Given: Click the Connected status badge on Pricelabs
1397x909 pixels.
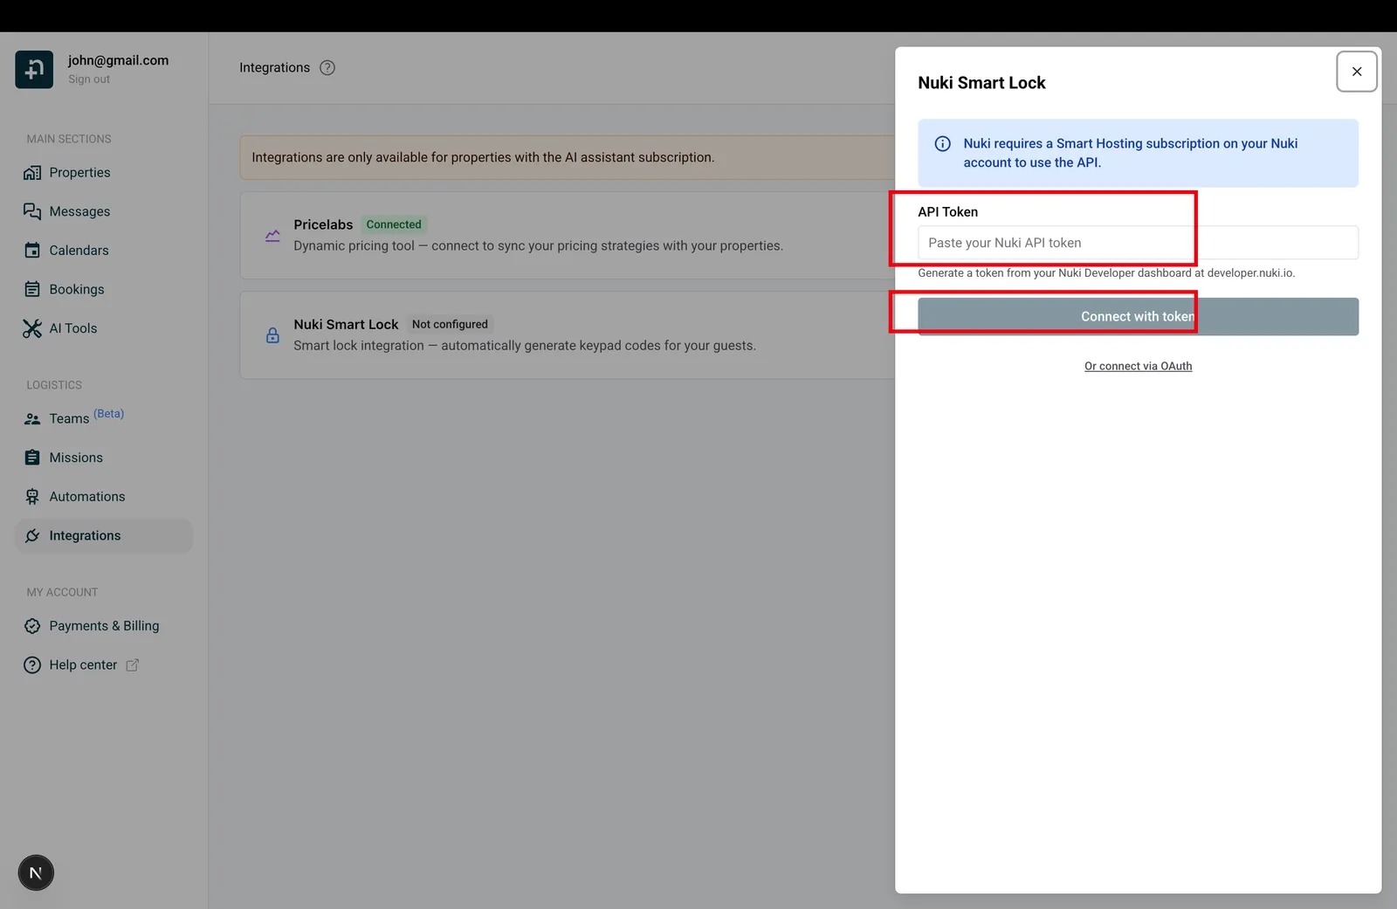Looking at the screenshot, I should point(394,224).
